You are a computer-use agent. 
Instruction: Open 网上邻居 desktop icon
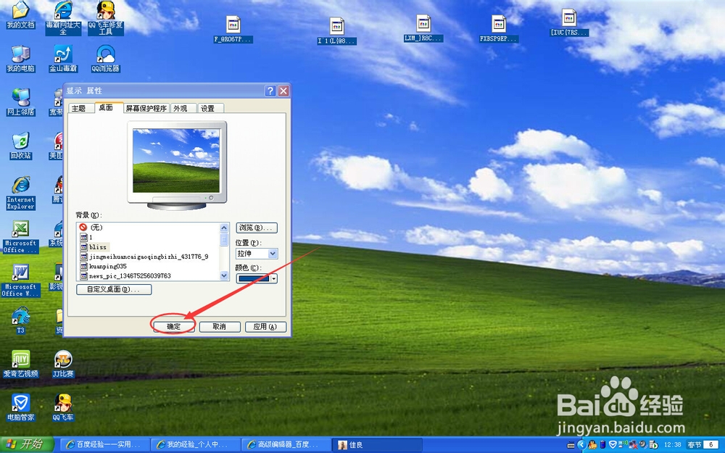pos(20,101)
